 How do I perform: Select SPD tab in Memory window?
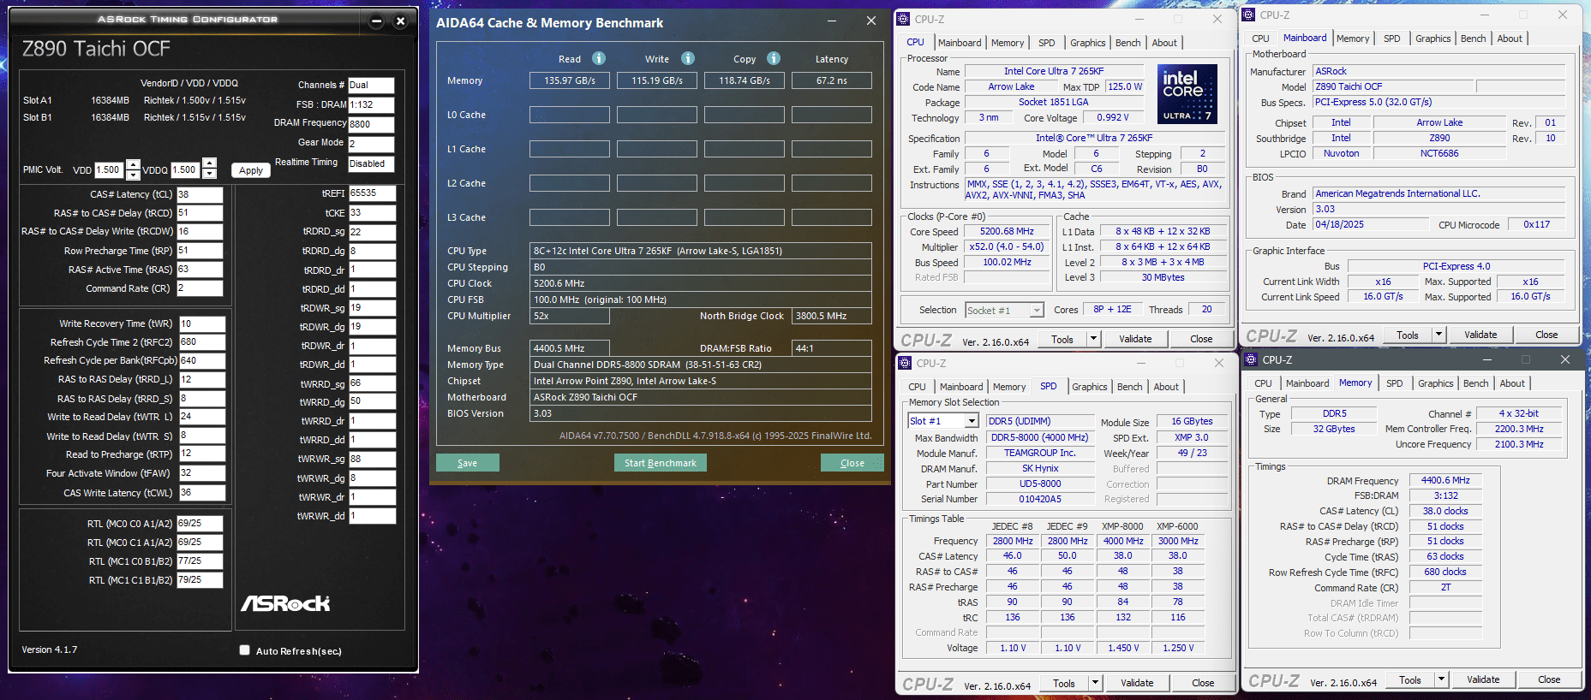[x=1394, y=383]
